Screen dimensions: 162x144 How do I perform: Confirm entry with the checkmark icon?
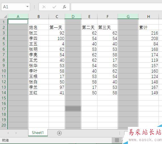[54, 7]
